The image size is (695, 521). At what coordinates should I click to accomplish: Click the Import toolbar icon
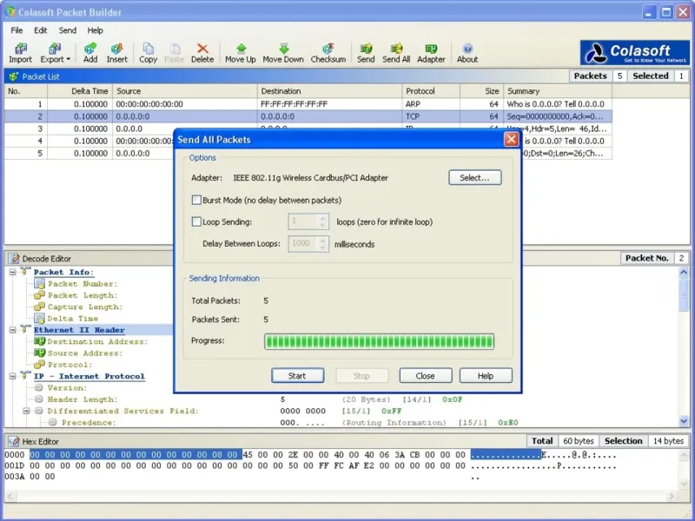click(x=20, y=49)
